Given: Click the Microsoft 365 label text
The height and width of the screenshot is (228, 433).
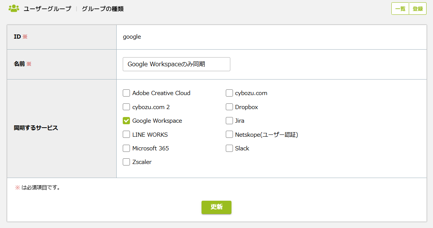Looking at the screenshot, I should (150, 148).
